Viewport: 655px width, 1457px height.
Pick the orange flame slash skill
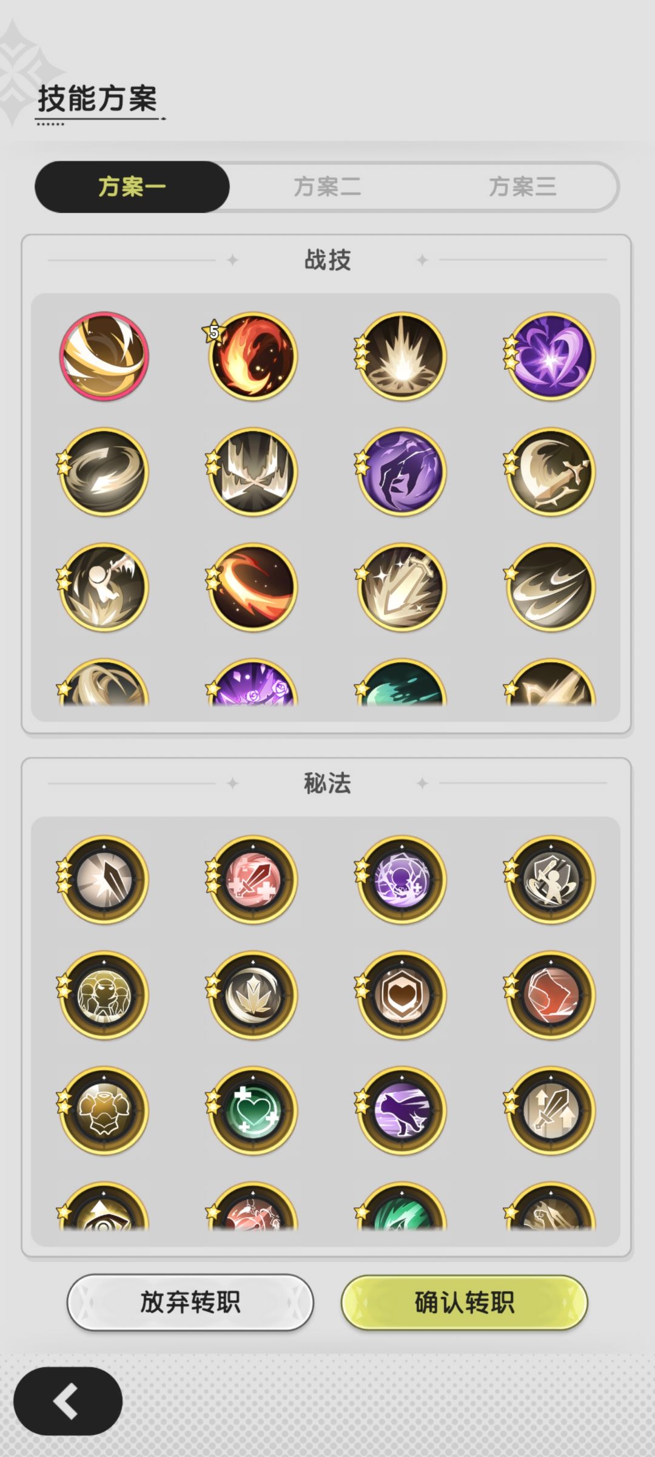coord(253,587)
